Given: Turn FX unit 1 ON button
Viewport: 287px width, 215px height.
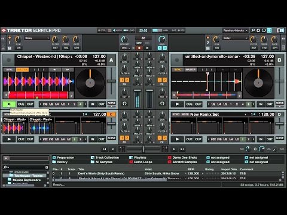Looking at the screenshot, I should (19, 48).
